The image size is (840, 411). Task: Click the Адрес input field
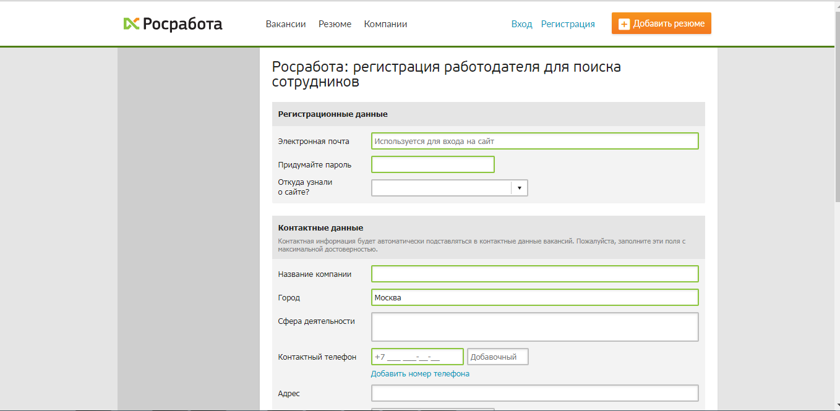[x=534, y=392]
